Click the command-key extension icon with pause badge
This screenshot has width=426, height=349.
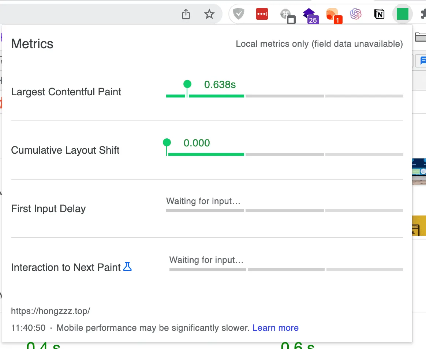[x=286, y=15]
